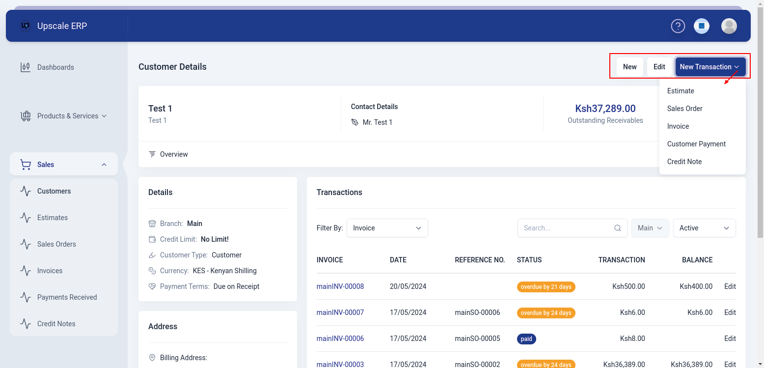Open the Filter By Invoice dropdown
This screenshot has width=764, height=368.
[x=387, y=228]
